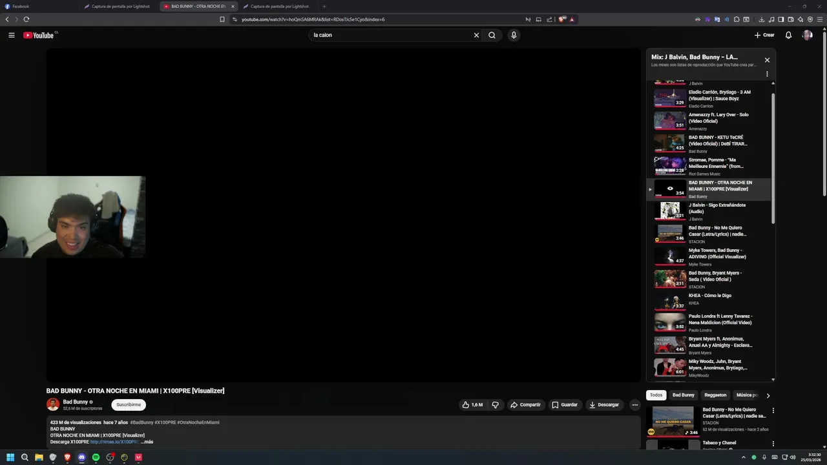827x465 pixels.
Task: Open the more actions ellipsis below video
Action: coord(635,405)
